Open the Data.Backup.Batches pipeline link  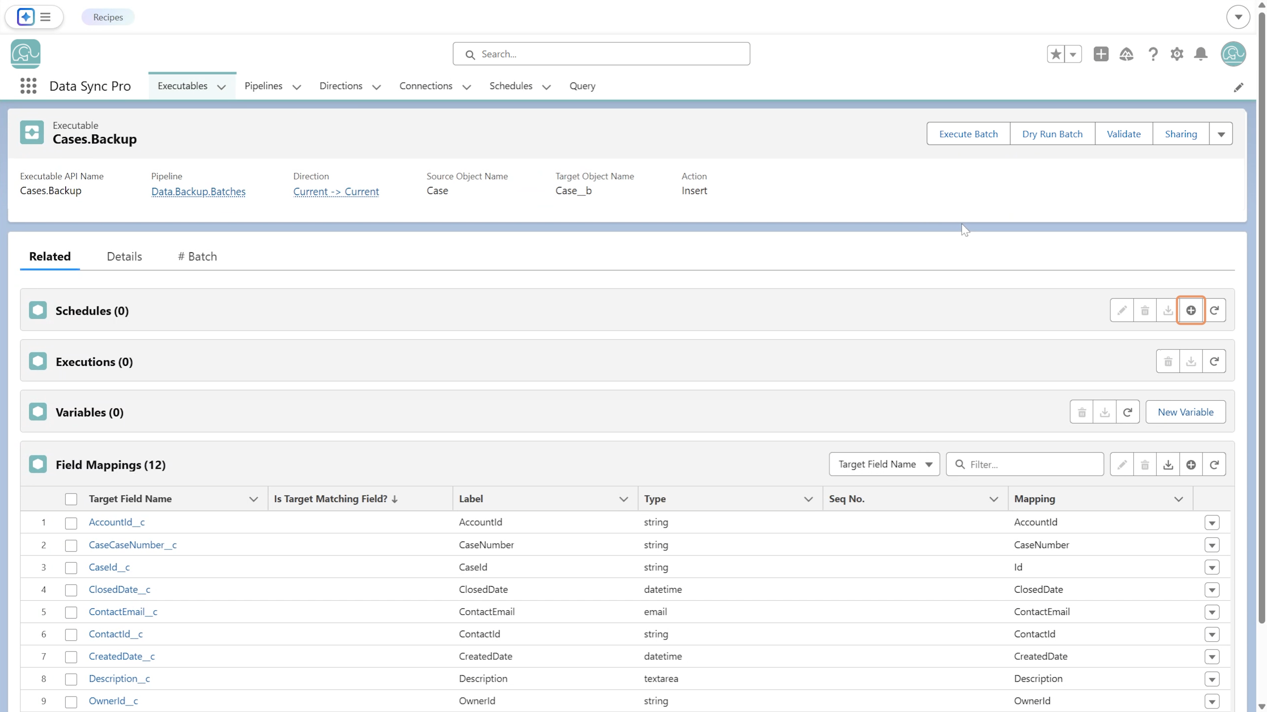[x=198, y=192]
